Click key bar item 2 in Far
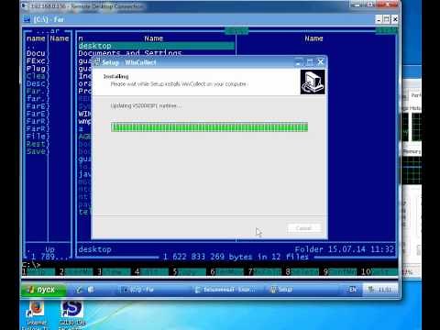Viewport: 440px width, 330px height. pos(76,271)
